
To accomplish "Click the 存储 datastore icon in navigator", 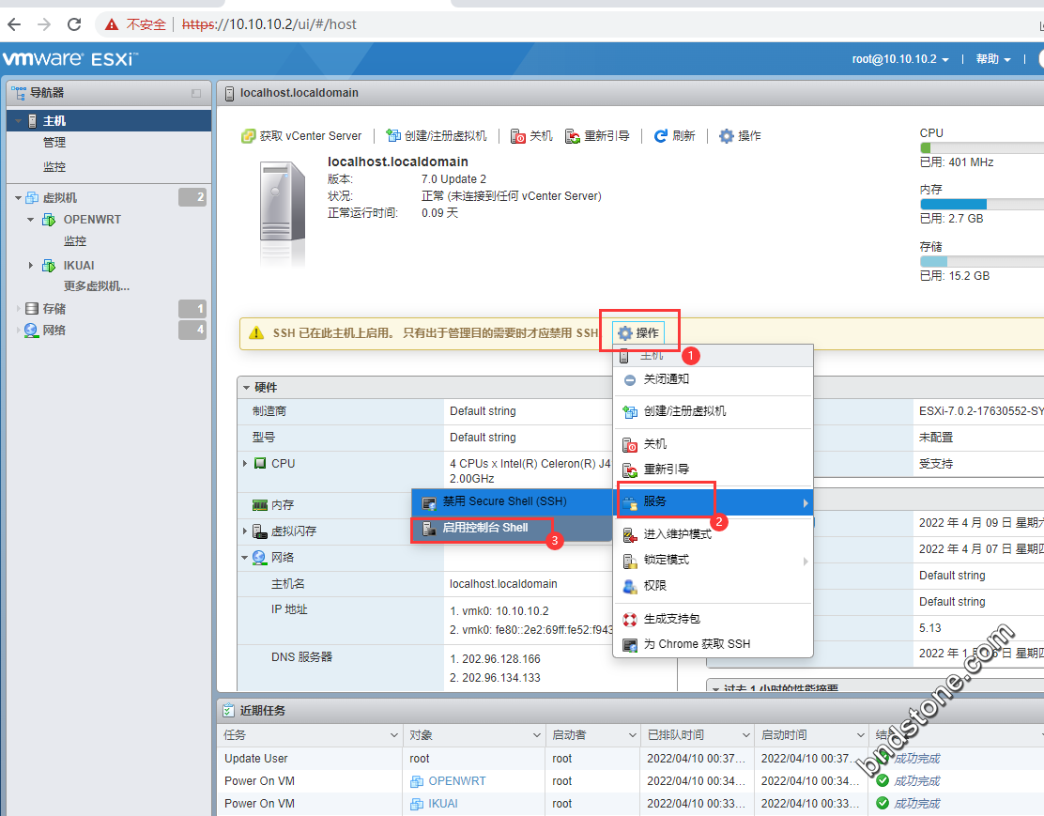I will coord(31,308).
